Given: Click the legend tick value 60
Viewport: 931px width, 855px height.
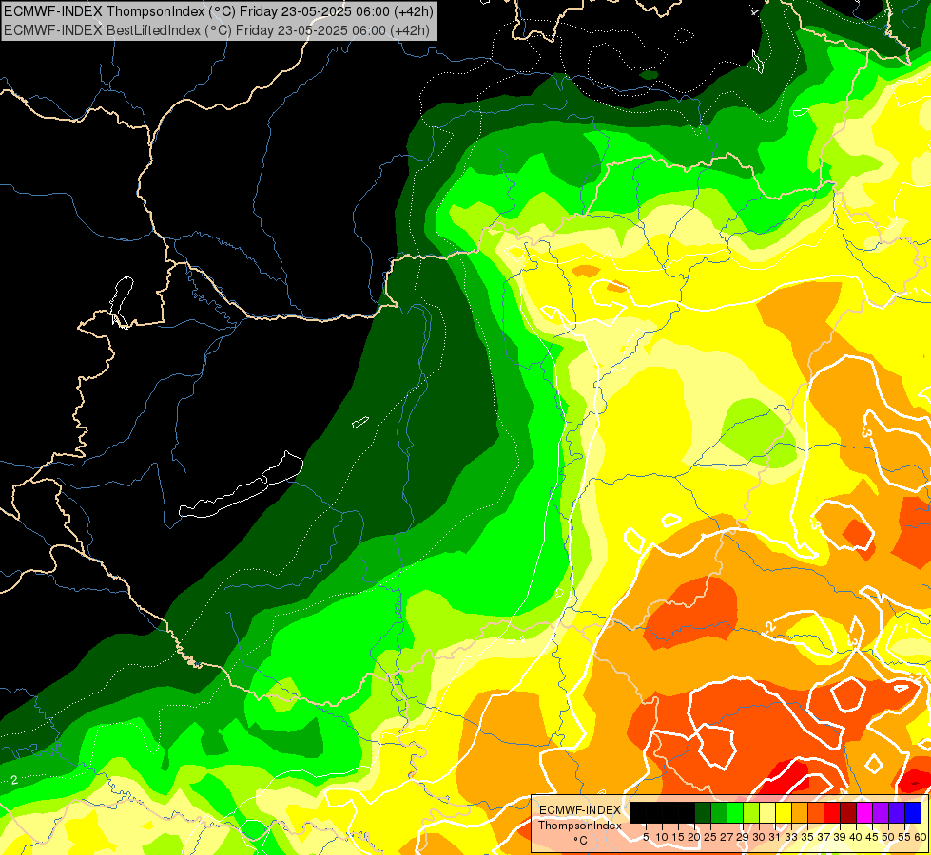Looking at the screenshot, I should tap(921, 837).
